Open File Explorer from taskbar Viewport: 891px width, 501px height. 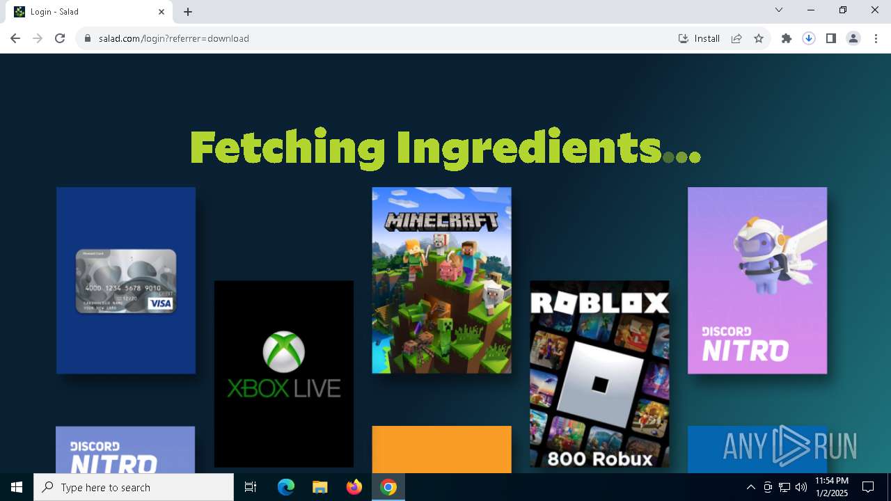pos(320,487)
